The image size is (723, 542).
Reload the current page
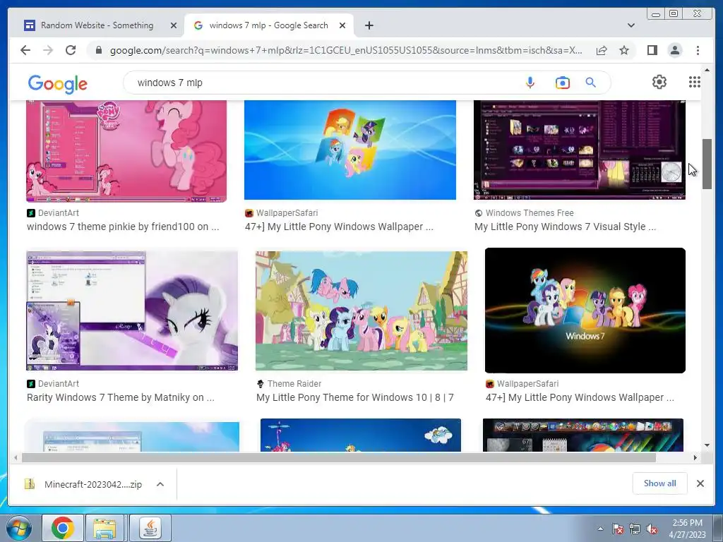pos(71,50)
